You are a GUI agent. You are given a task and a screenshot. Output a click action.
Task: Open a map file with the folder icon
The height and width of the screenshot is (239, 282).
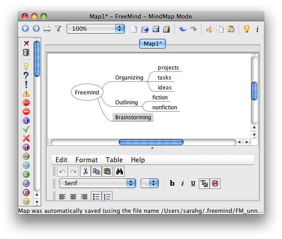(145, 29)
